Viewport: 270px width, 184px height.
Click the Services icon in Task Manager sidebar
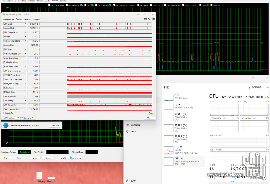tap(127, 131)
